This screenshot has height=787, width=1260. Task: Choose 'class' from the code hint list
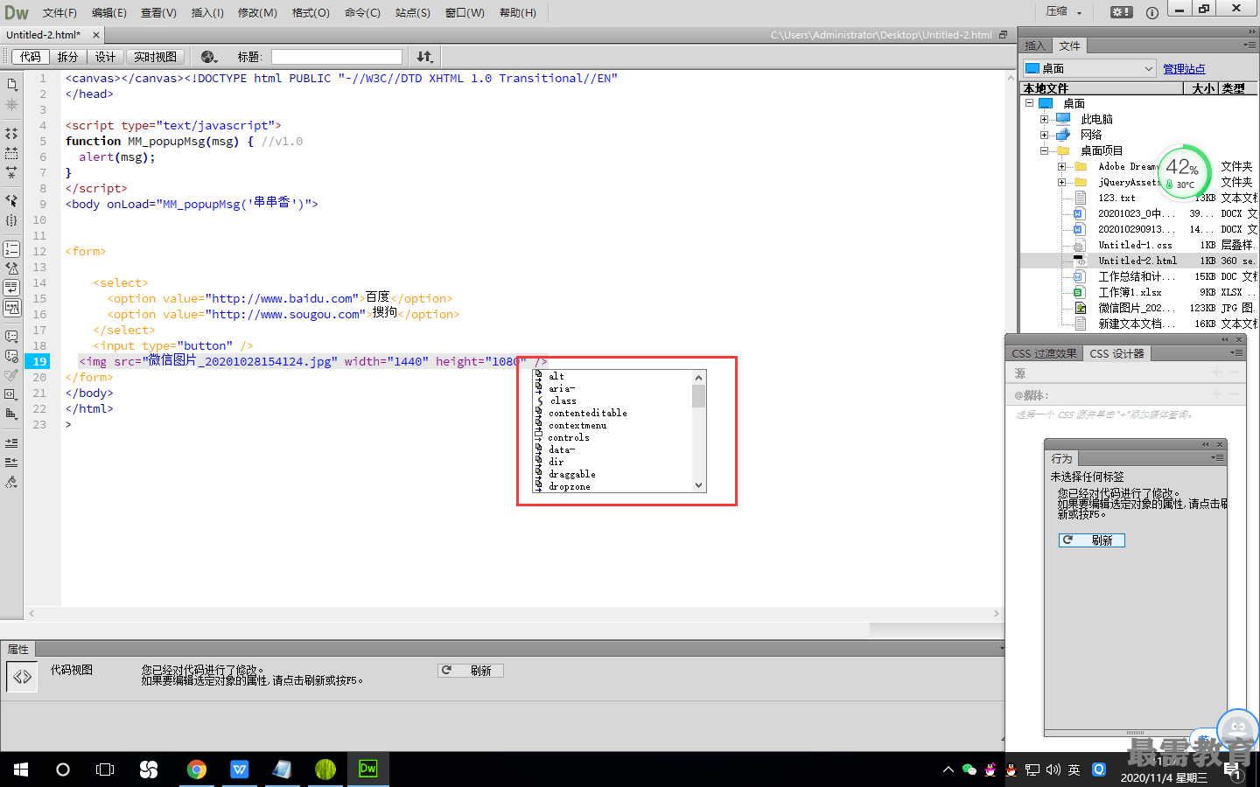[x=563, y=400]
